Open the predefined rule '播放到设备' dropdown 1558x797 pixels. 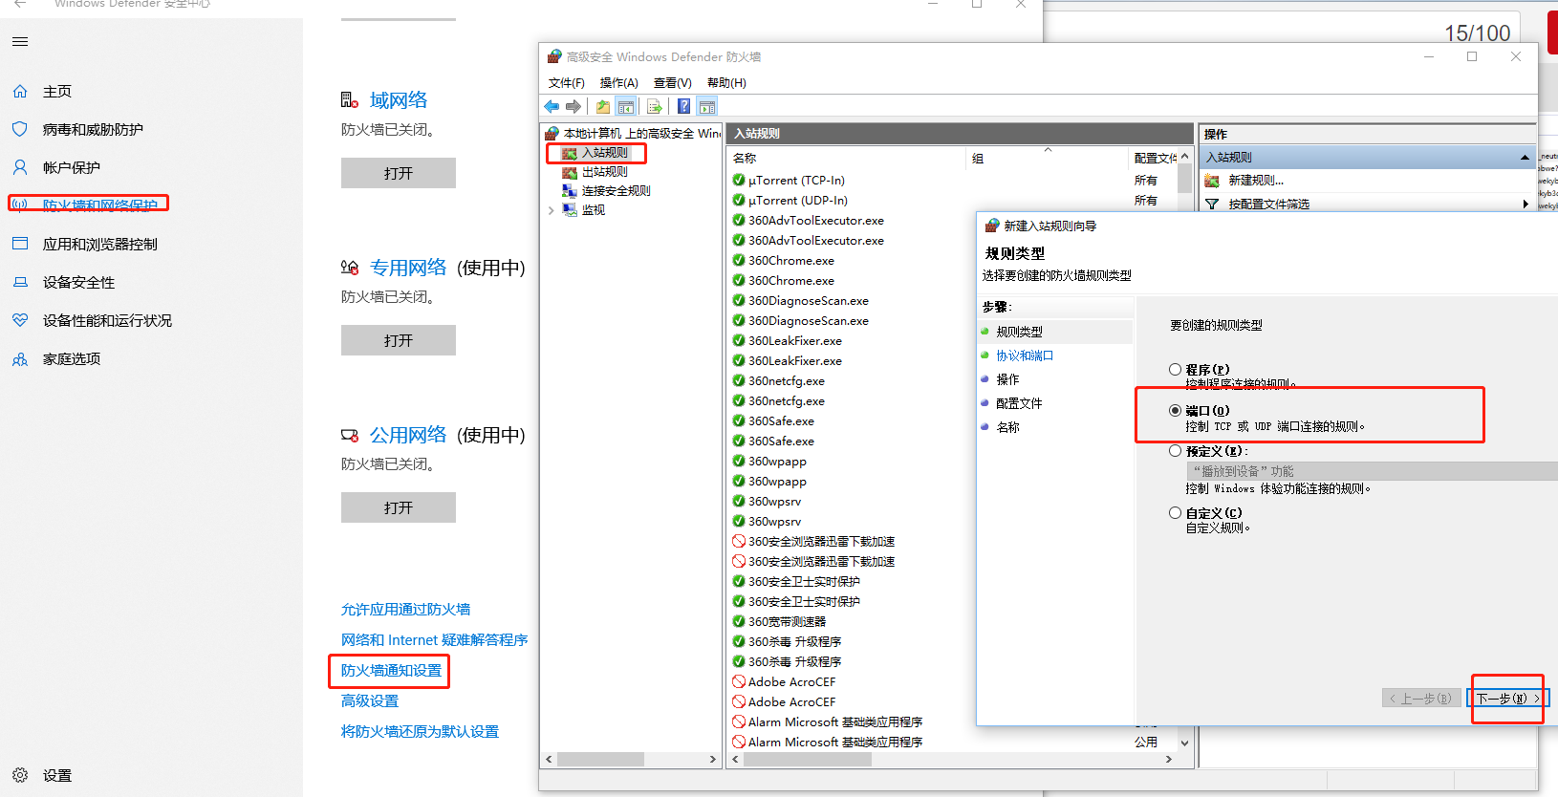pos(1372,471)
